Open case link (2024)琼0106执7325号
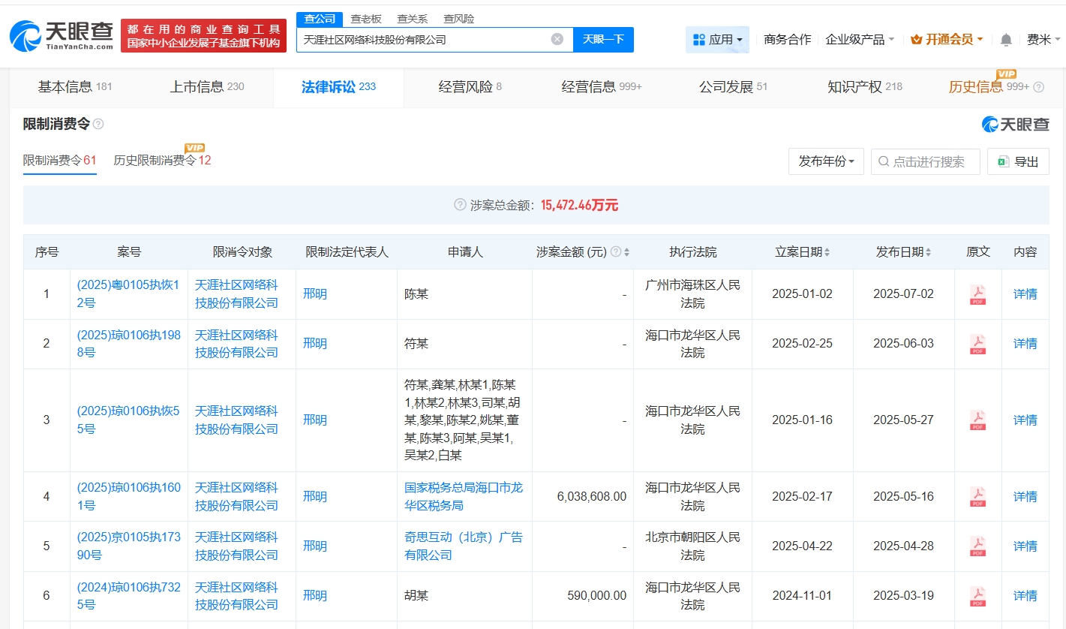This screenshot has height=629, width=1066. [x=128, y=596]
